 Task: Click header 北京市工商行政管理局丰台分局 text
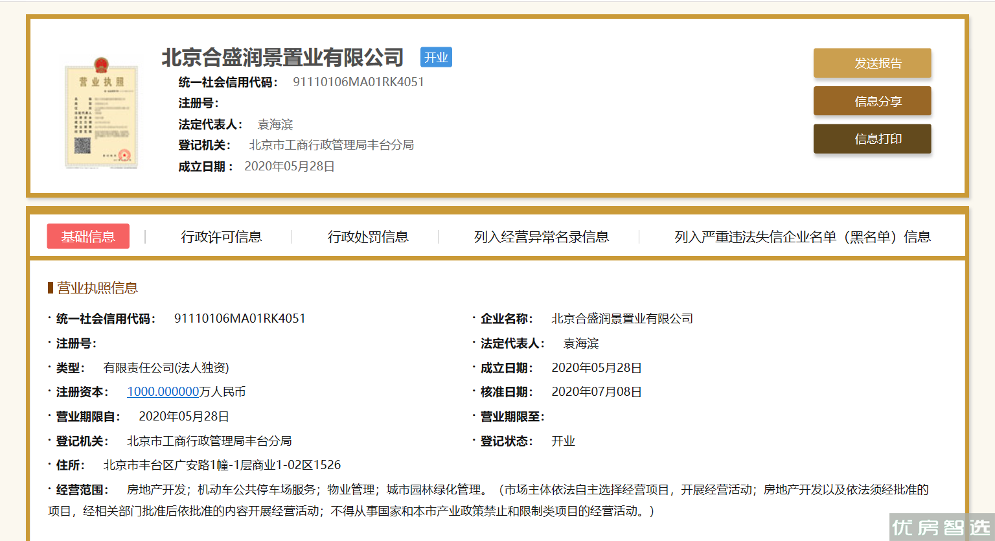[332, 144]
